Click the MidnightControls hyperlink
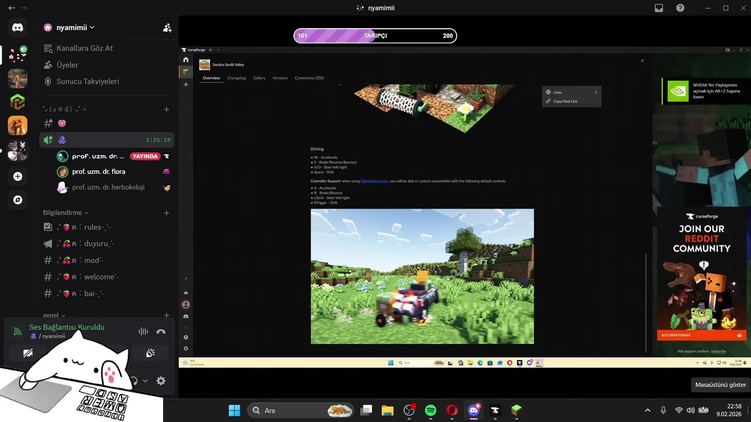 [374, 181]
